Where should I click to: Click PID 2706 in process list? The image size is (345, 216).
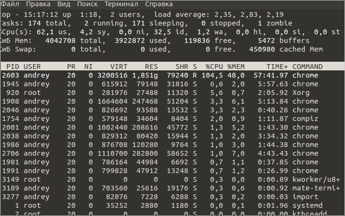point(11,153)
